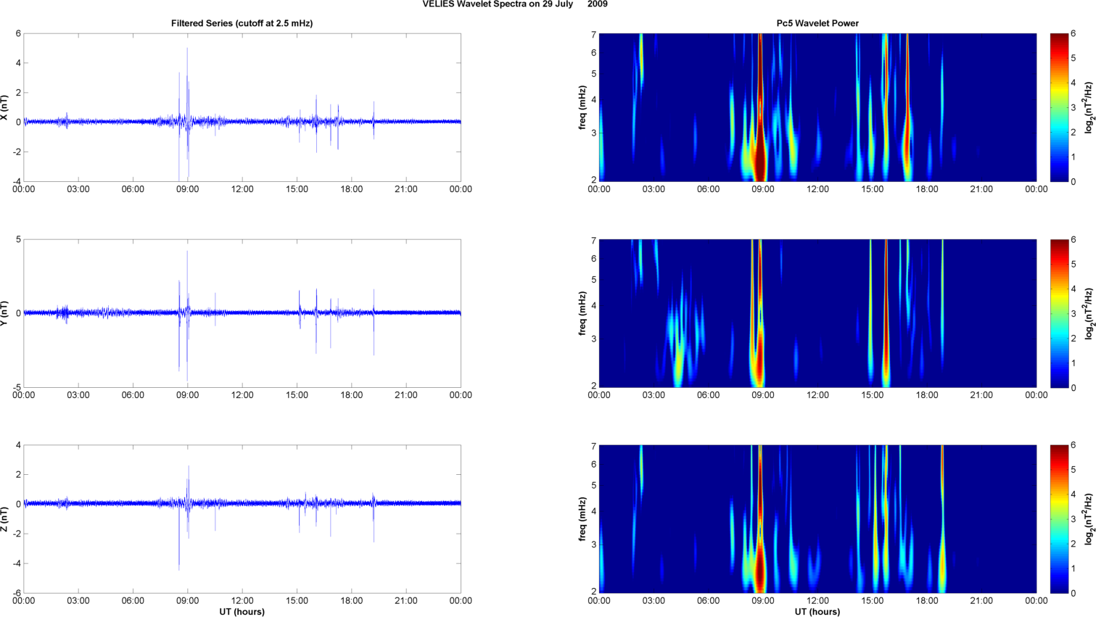
Task: Select the middle wavelet power spectrogram
Action: 817,313
